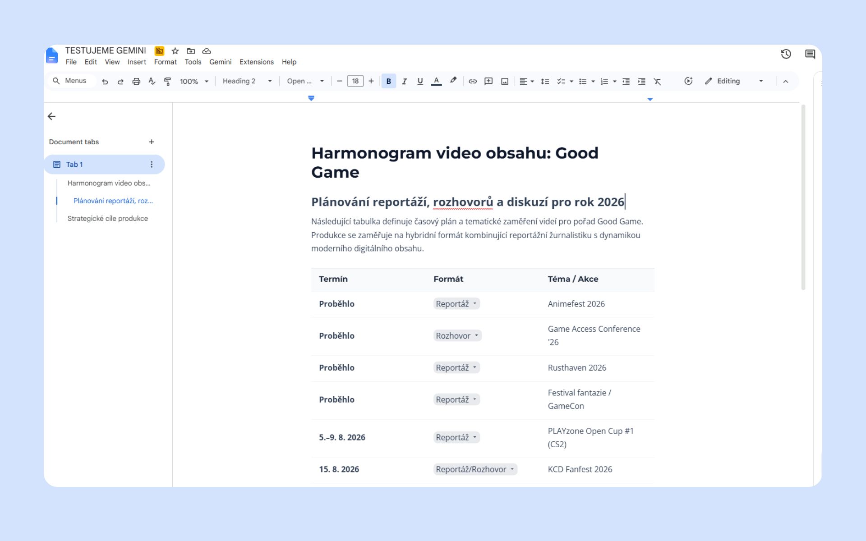Toggle underline formatting
Image resolution: width=866 pixels, height=541 pixels.
coord(420,81)
